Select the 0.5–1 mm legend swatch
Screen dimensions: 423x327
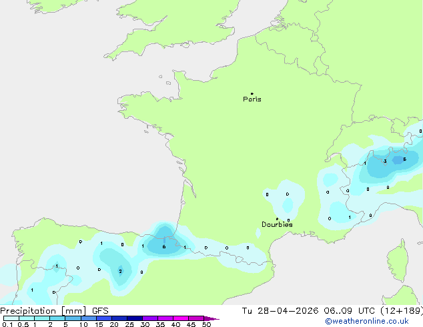27,318
